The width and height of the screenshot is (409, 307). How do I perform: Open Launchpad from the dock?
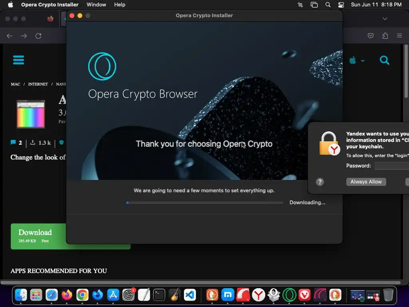point(36,295)
